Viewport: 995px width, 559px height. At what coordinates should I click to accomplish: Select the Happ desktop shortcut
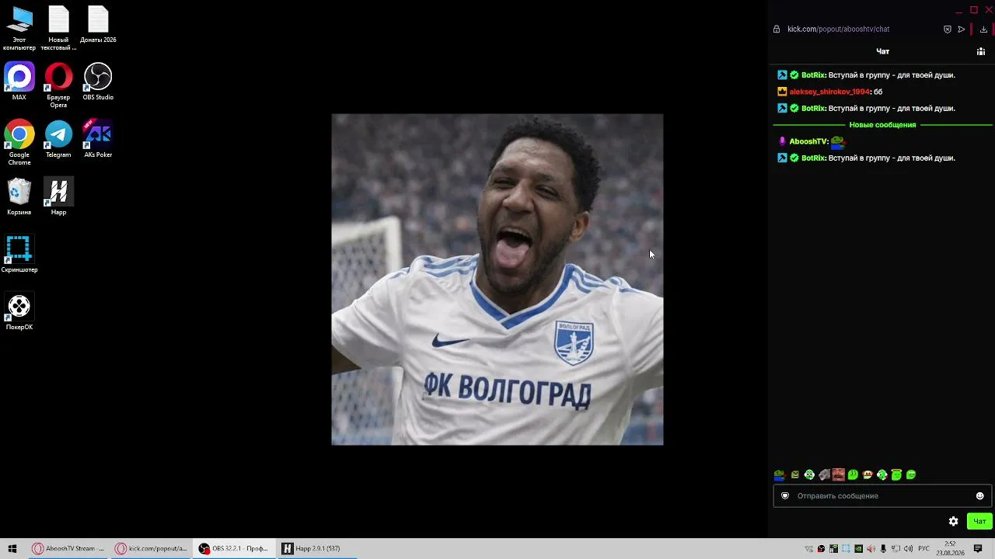58,196
